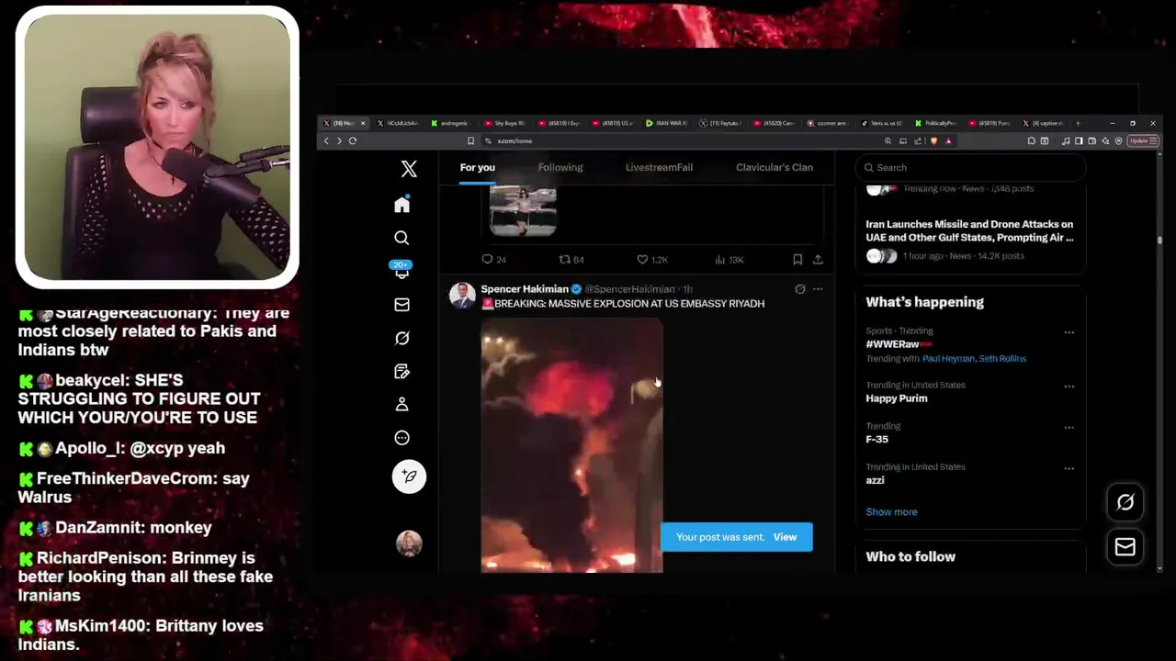Open options for Happy Purim trend

pos(1069,387)
